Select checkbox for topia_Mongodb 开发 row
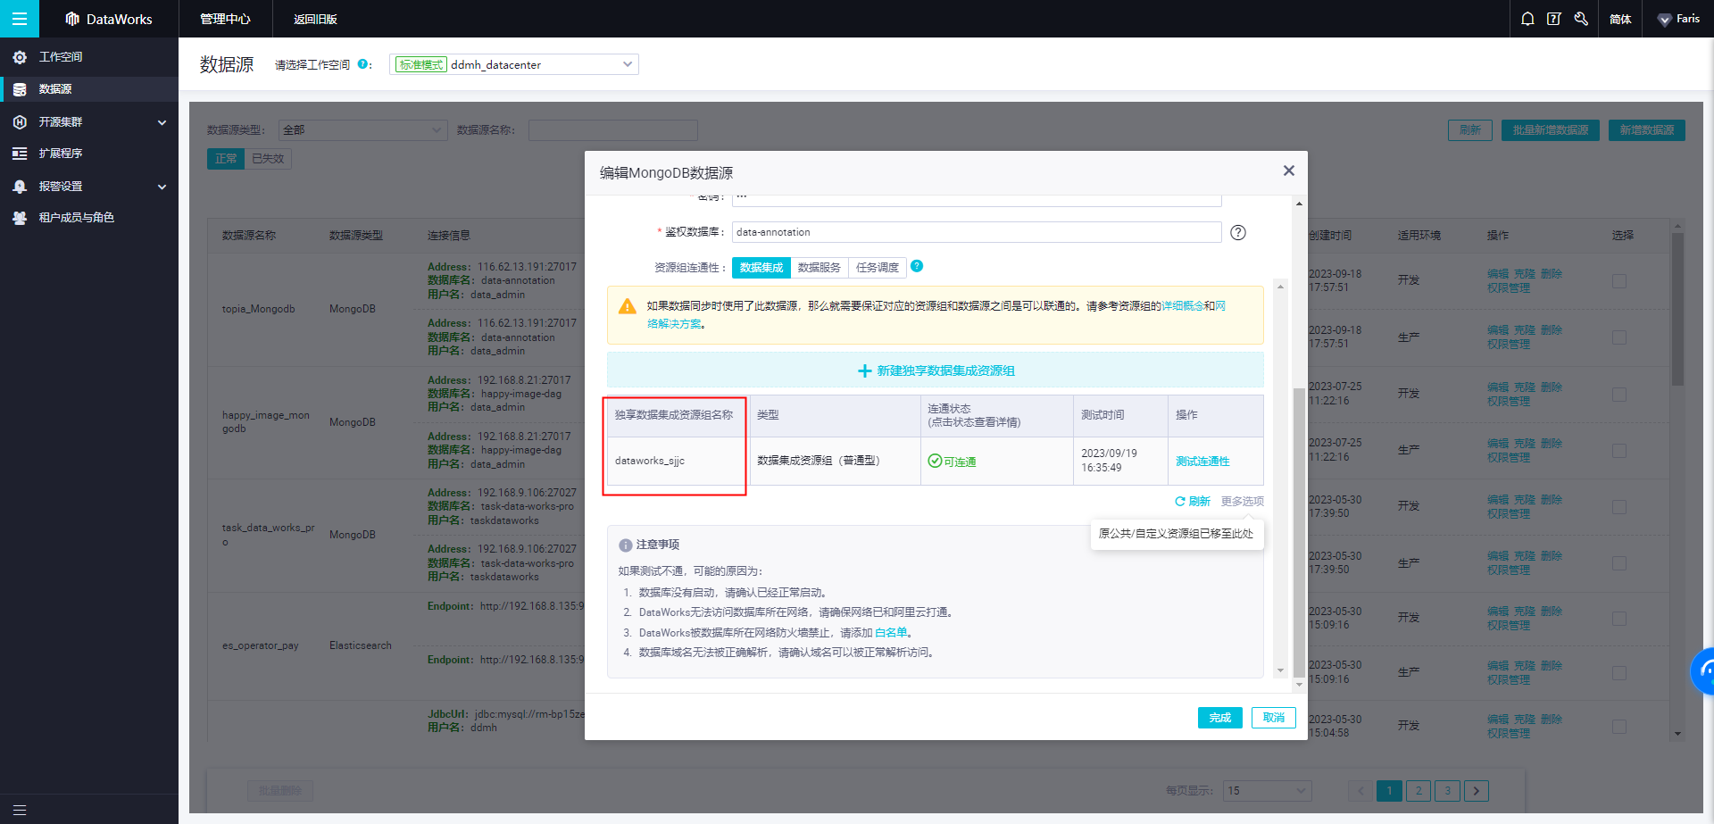Screen dimensions: 1714x824 [x=1619, y=280]
